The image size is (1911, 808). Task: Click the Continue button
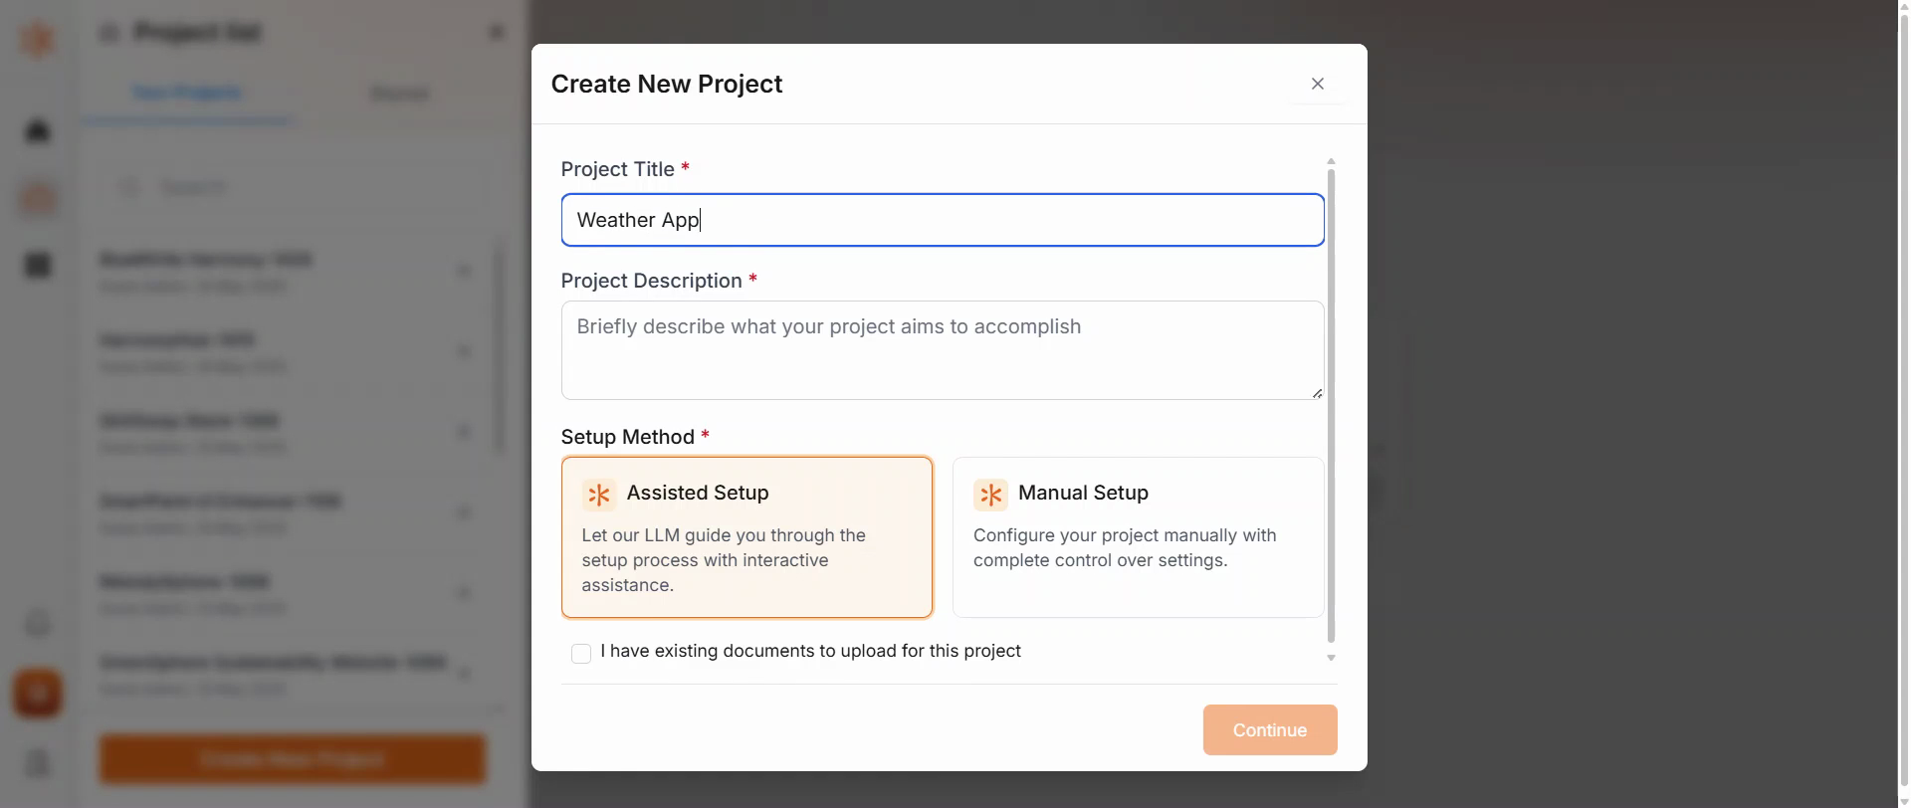pos(1270,730)
